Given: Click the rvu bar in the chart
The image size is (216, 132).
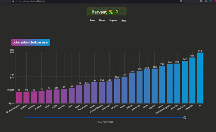Looking at the screenshot, I should [x=200, y=78].
